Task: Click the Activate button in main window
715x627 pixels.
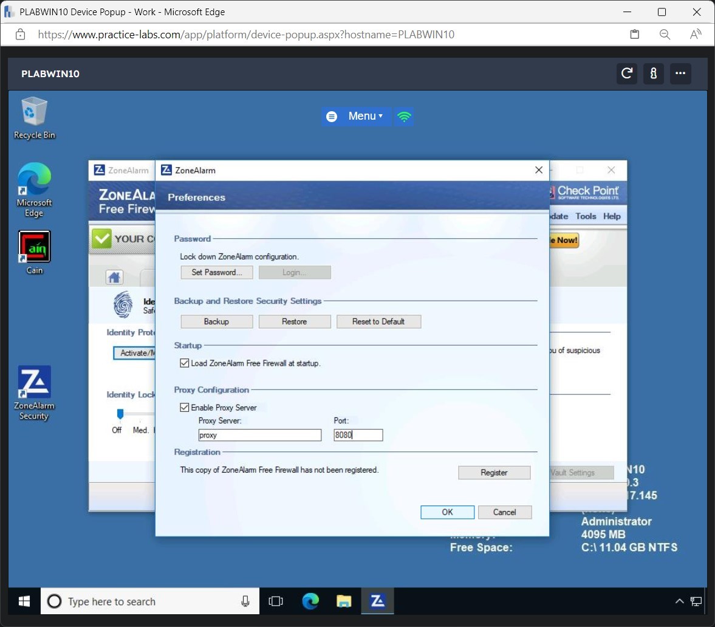Action: point(134,353)
